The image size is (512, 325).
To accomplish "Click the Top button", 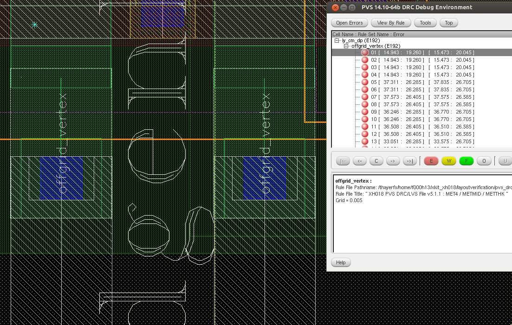I will point(449,23).
